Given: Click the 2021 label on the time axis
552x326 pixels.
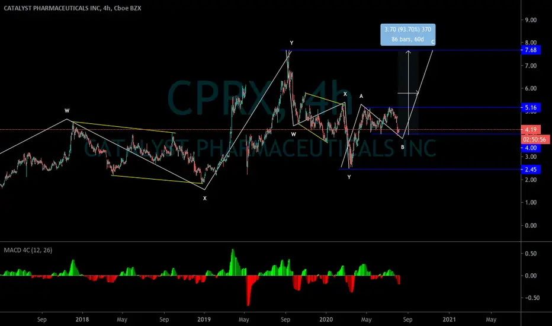Looking at the screenshot, I should point(449,319).
